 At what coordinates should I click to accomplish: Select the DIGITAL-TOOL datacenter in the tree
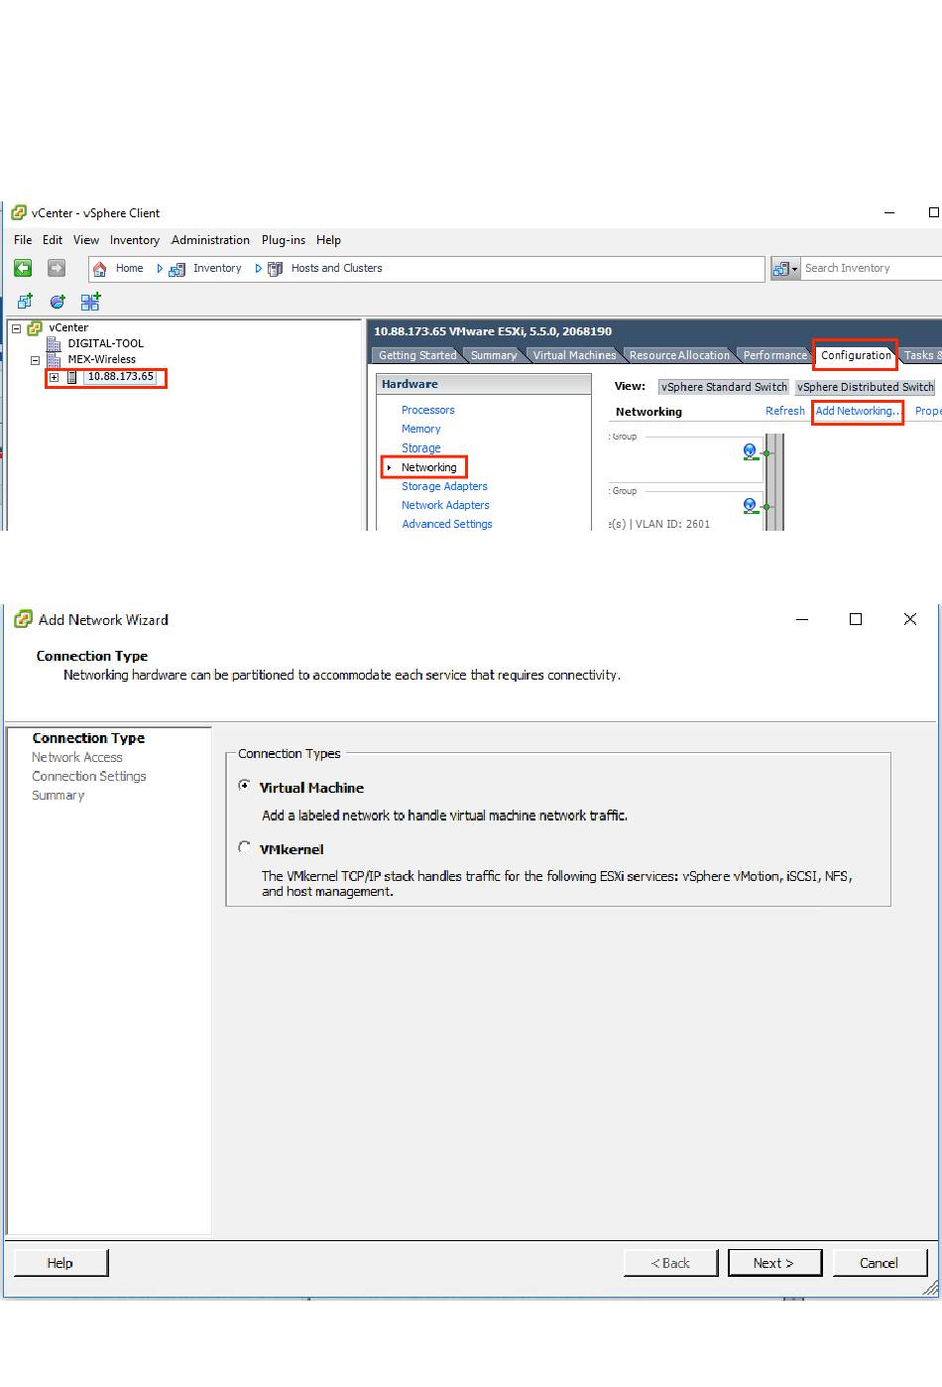click(x=106, y=343)
